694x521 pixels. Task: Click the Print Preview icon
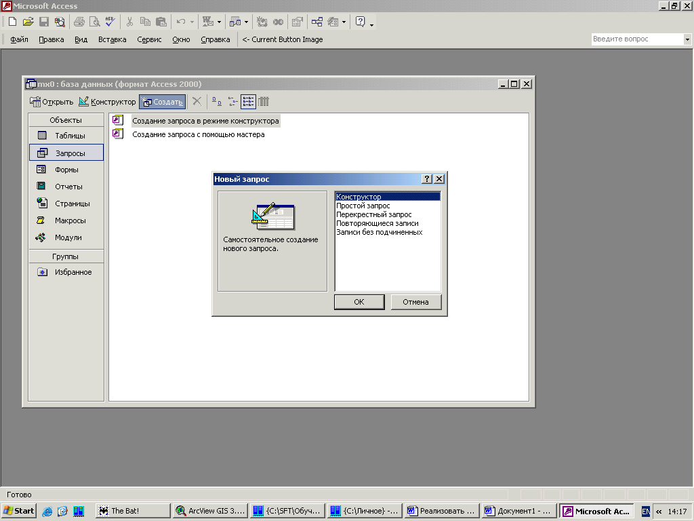[94, 21]
